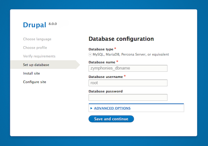Click the MySQL, MariaDB, Percona Server option text
Viewport: 208px width, 146px height.
(x=131, y=54)
